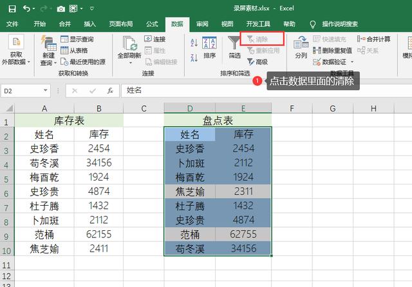Viewport: 412px width, 287px height.
Task: Click 重新应用 filter button
Action: pyautogui.click(x=263, y=50)
